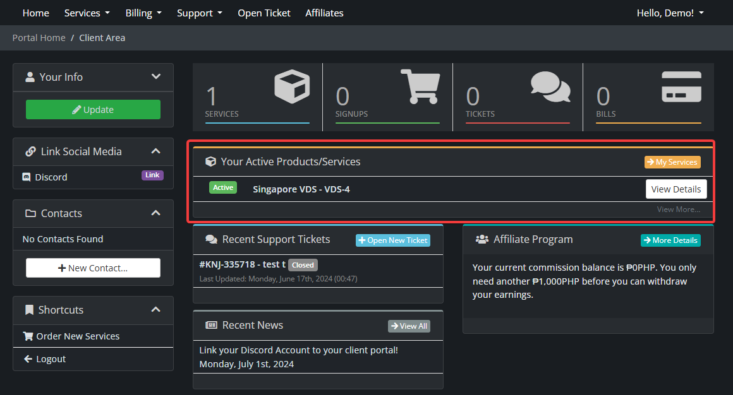This screenshot has height=395, width=733.
Task: Click the tickets speech bubbles icon
Action: pos(550,86)
